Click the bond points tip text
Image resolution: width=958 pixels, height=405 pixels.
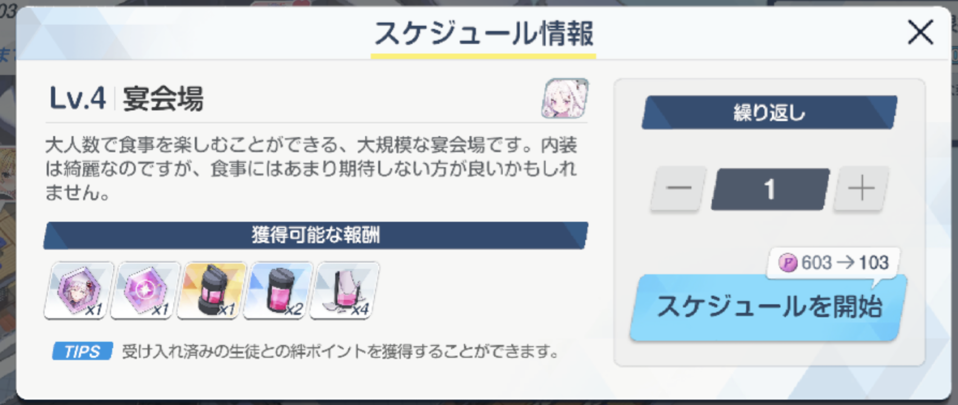(x=341, y=352)
